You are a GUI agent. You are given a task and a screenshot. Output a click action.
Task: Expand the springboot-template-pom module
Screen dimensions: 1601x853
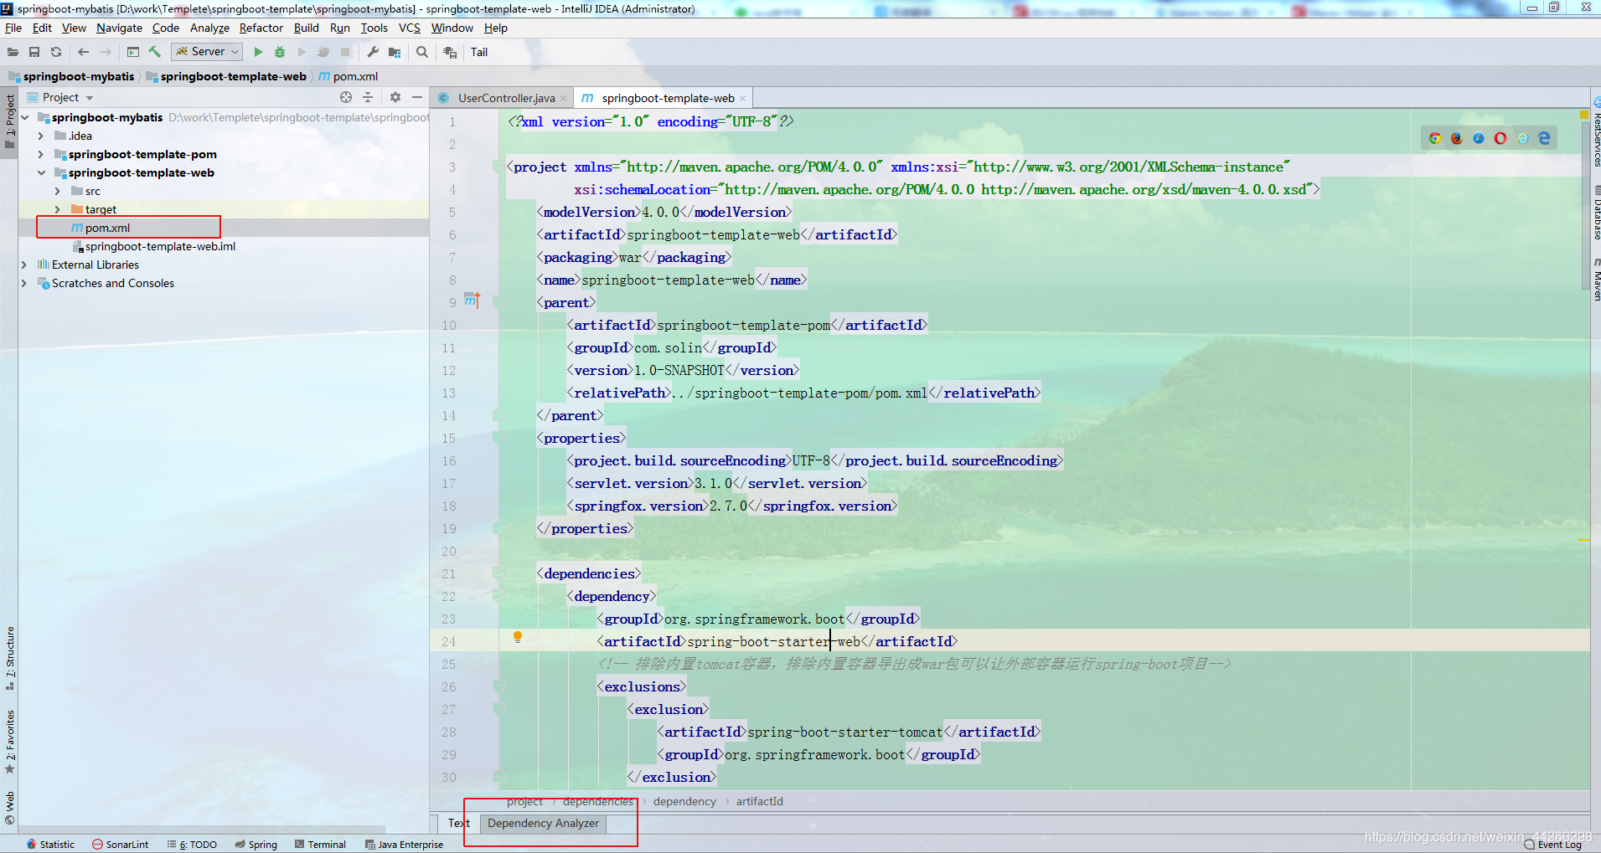(41, 154)
